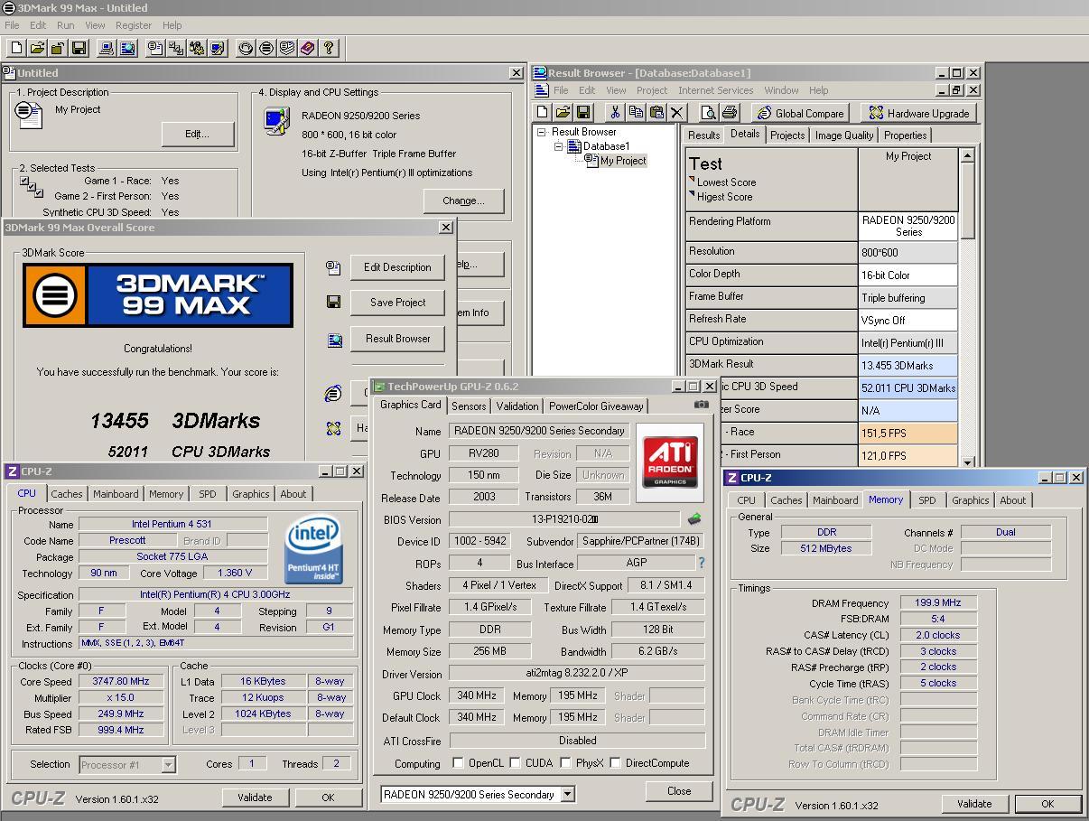Click the project document icon in Project Description

29,115
